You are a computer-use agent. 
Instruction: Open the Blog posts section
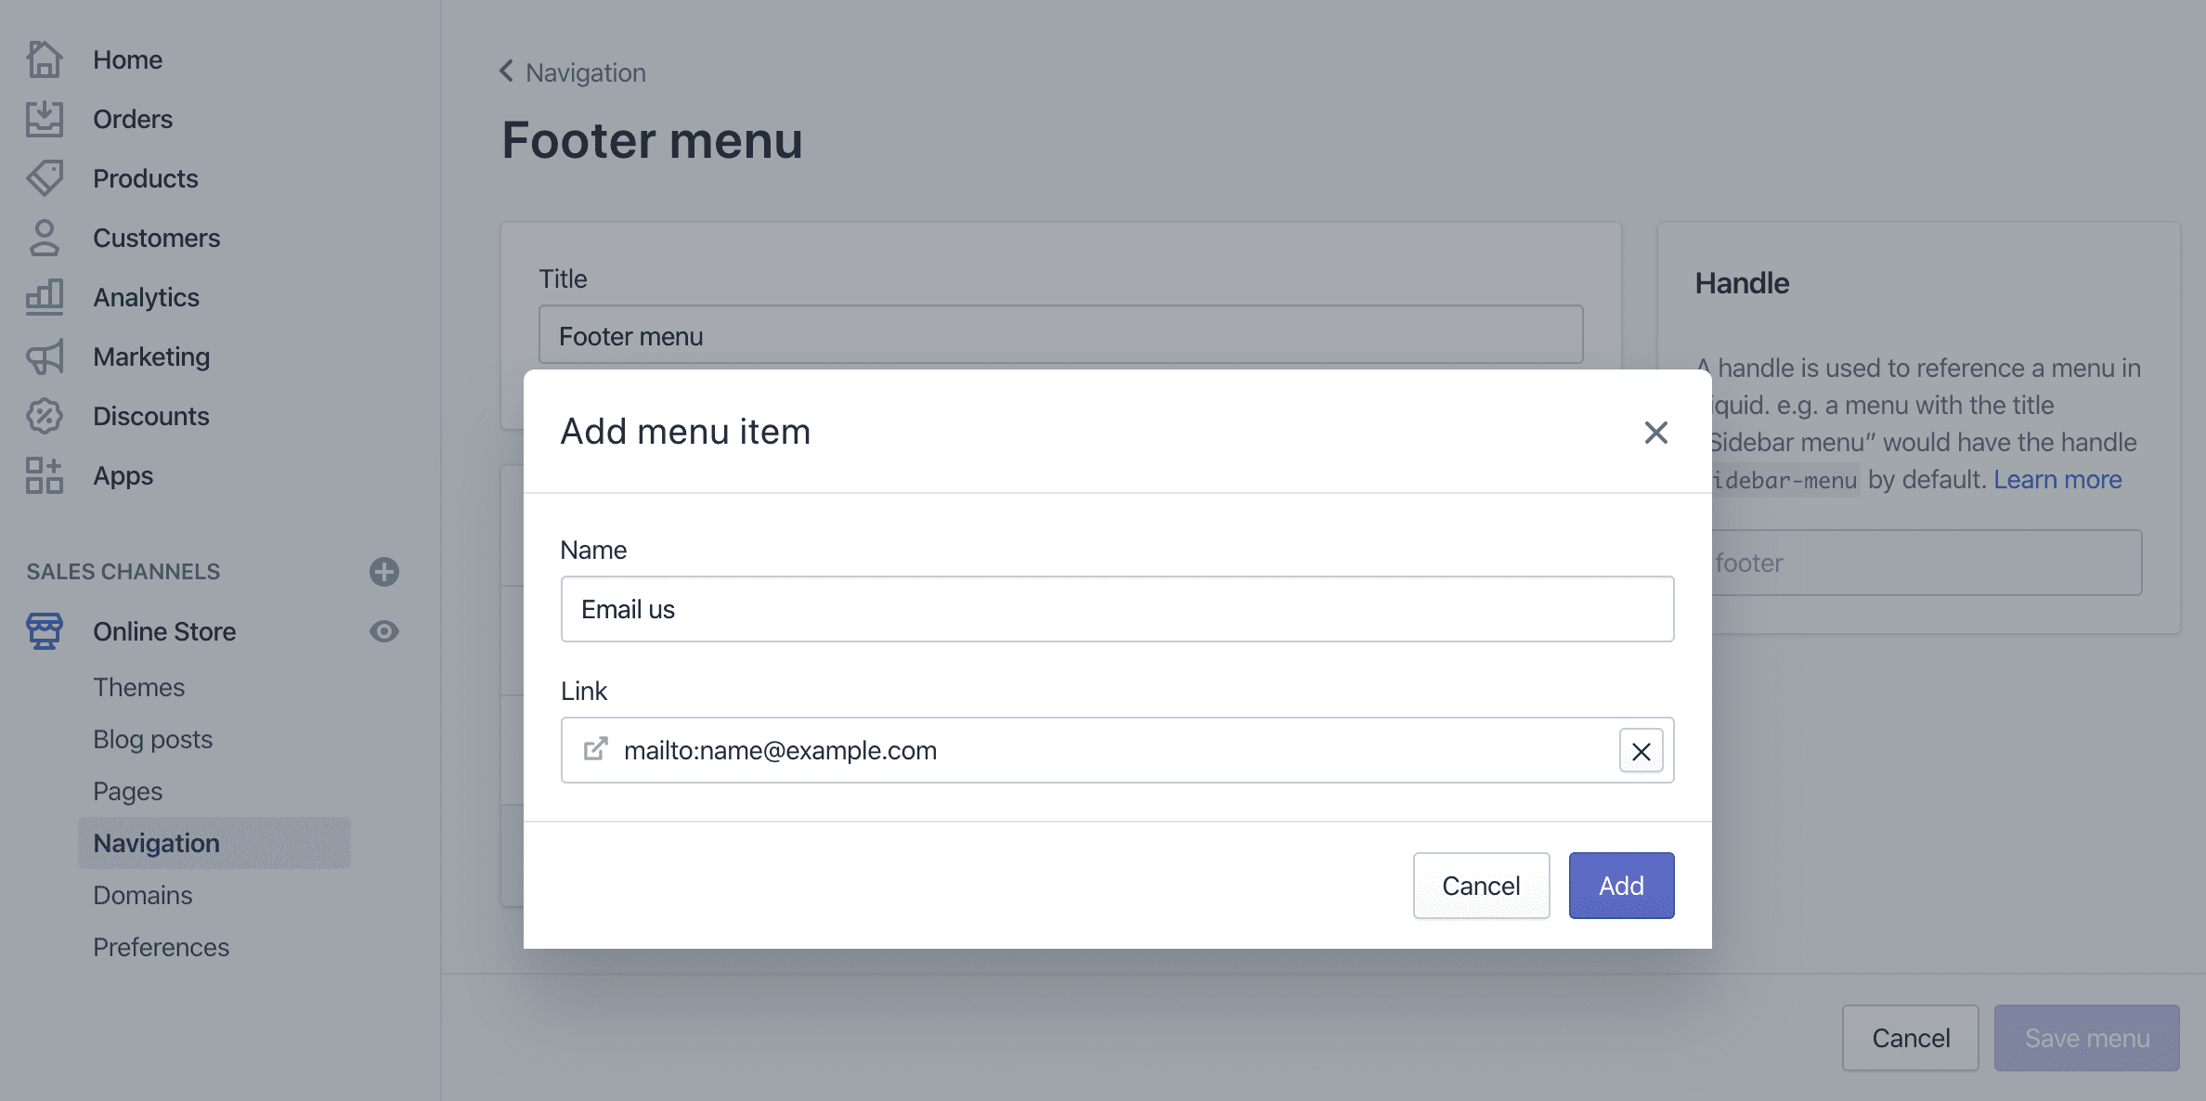coord(152,739)
